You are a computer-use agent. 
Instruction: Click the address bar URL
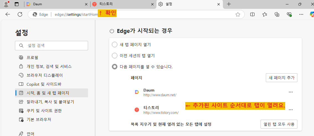coord(76,14)
